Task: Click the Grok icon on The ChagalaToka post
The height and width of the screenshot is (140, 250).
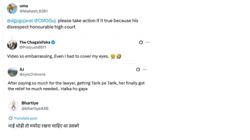Action: (141, 42)
